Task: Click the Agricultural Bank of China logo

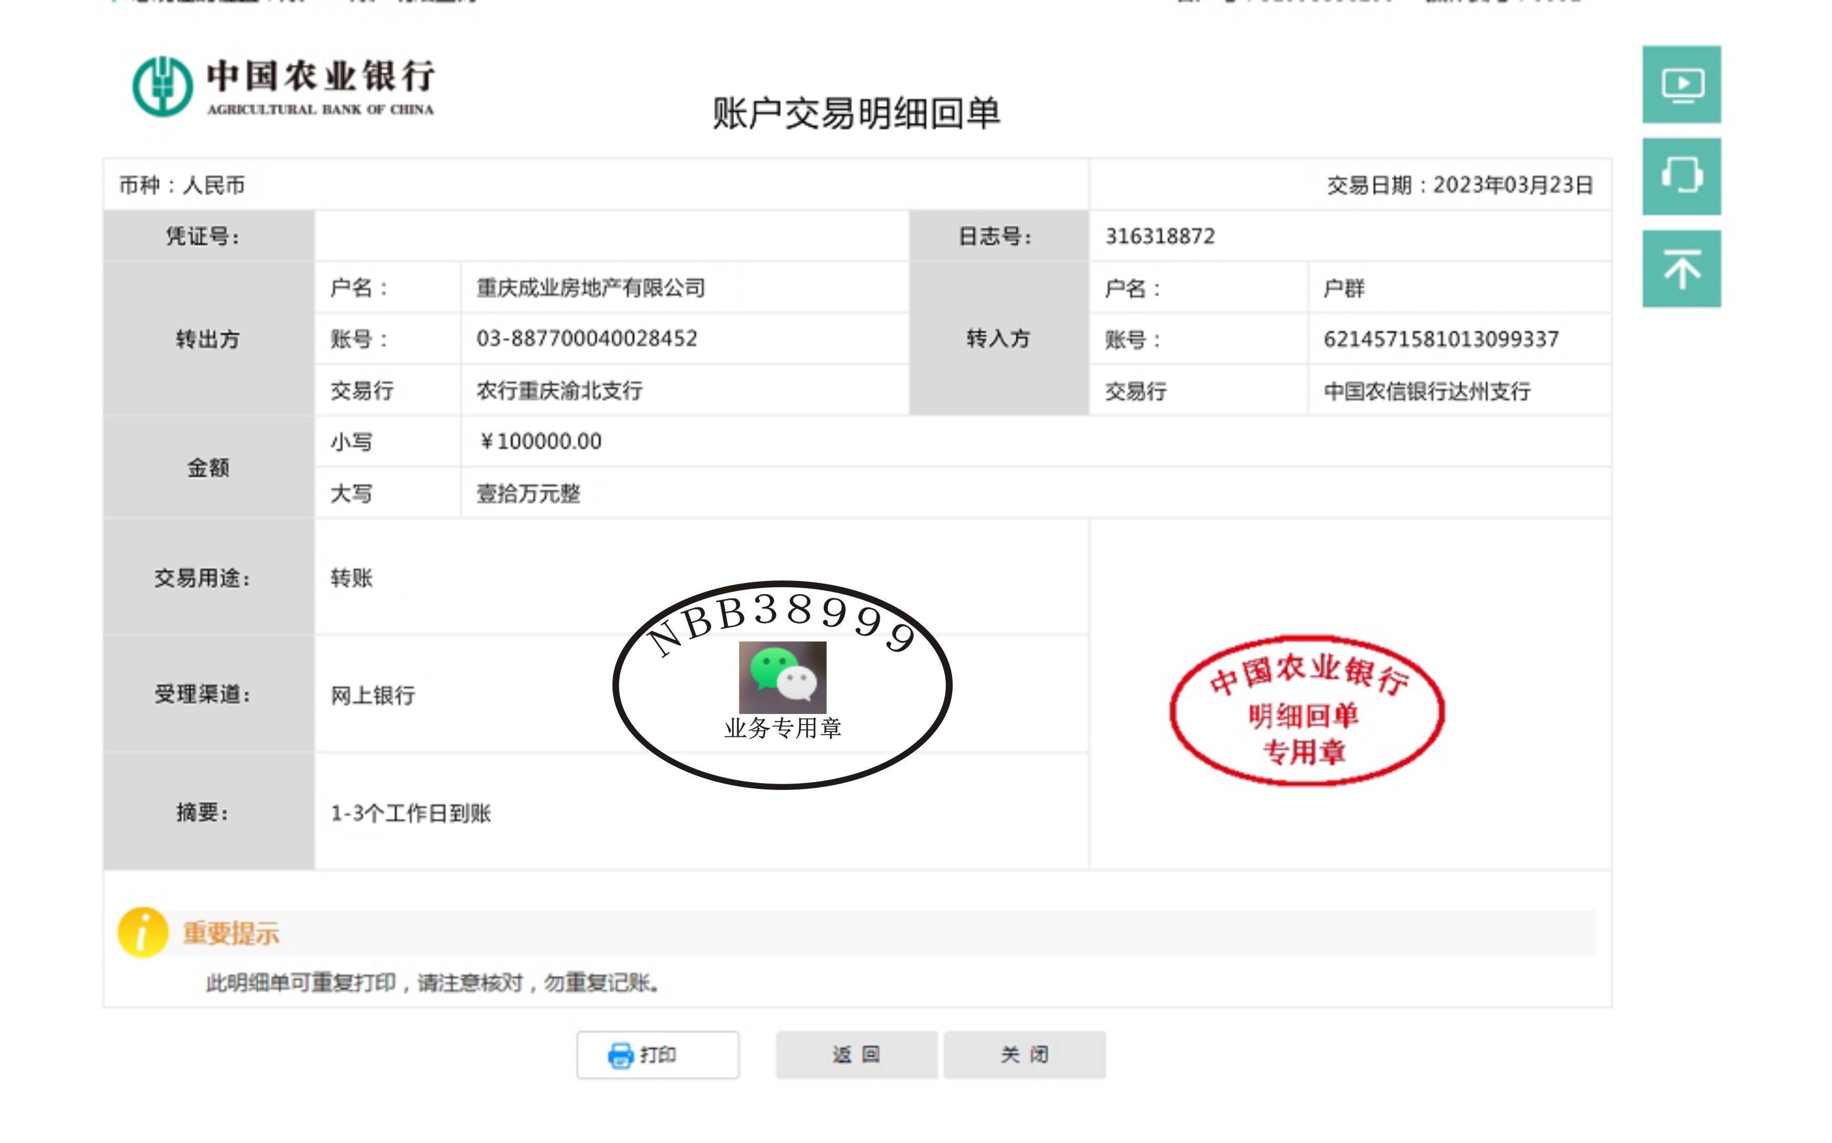Action: coord(284,87)
